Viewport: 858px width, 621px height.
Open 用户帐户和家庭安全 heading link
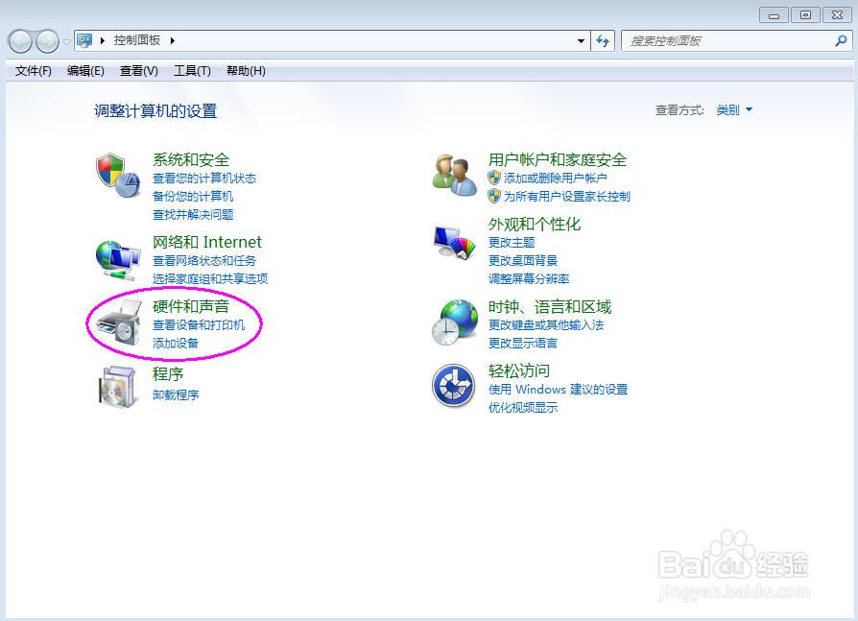click(558, 159)
